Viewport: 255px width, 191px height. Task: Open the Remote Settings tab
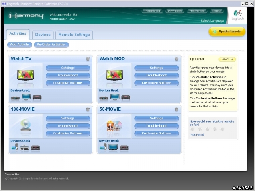(74, 35)
